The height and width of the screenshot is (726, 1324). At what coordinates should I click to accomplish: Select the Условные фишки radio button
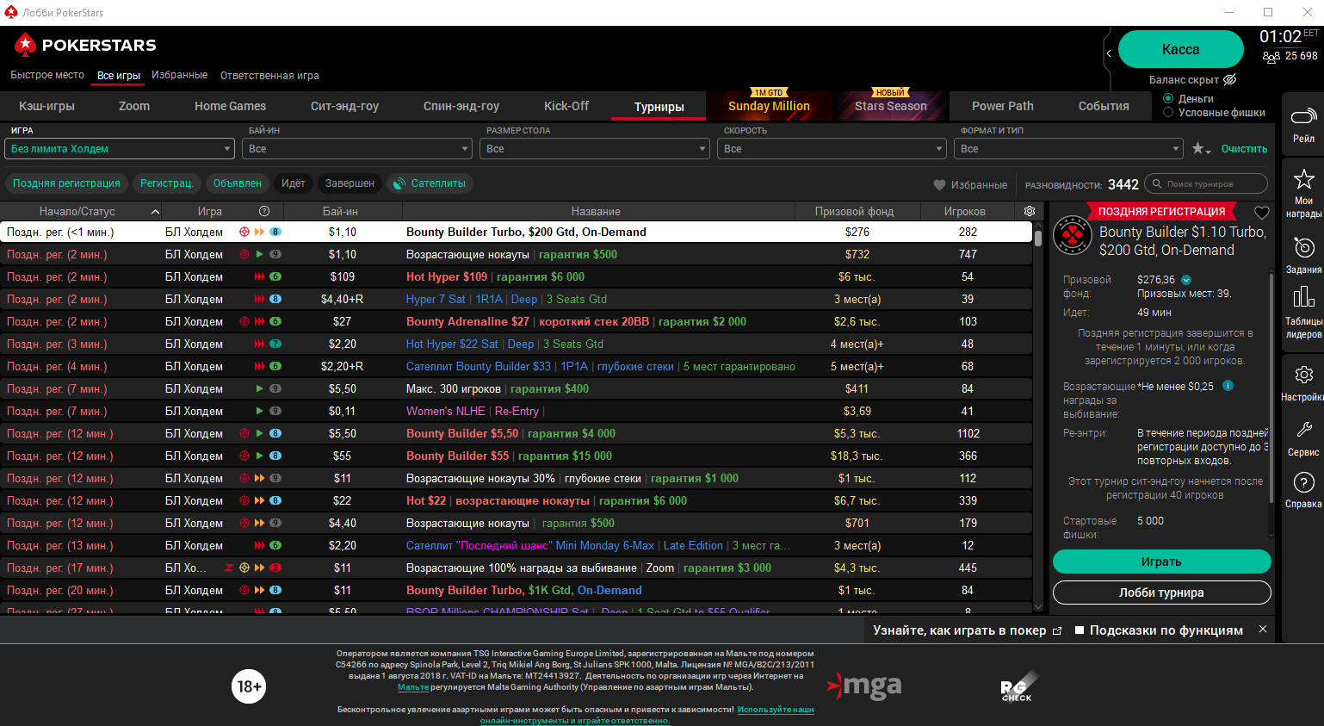pyautogui.click(x=1168, y=112)
